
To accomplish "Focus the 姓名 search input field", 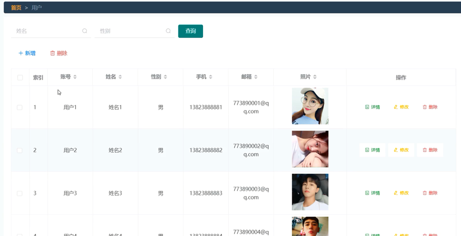I will tap(51, 31).
